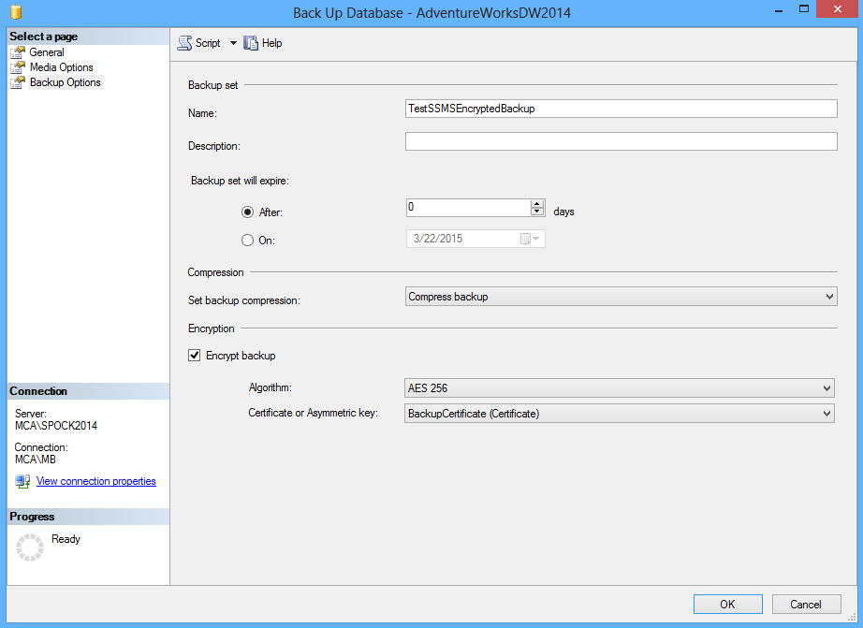Click the General page icon
This screenshot has height=628, width=863.
click(18, 52)
